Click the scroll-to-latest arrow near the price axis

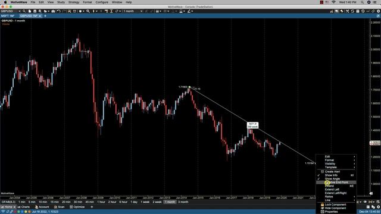tap(371, 193)
